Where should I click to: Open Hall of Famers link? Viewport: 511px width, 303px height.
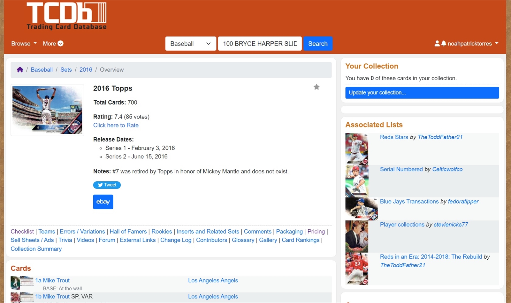click(x=128, y=231)
